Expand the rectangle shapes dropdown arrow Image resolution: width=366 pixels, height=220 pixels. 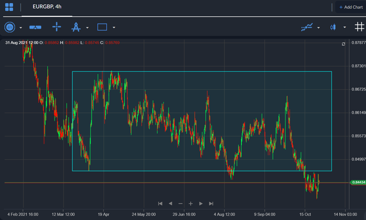click(x=114, y=28)
